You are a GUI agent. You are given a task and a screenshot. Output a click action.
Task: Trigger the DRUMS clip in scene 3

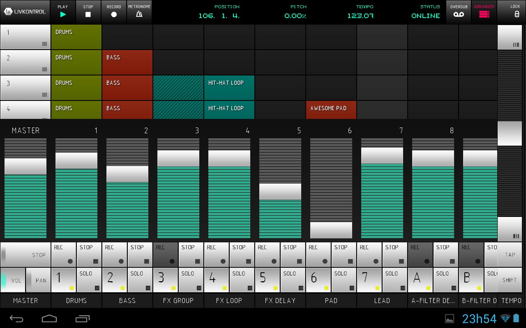[x=76, y=88]
